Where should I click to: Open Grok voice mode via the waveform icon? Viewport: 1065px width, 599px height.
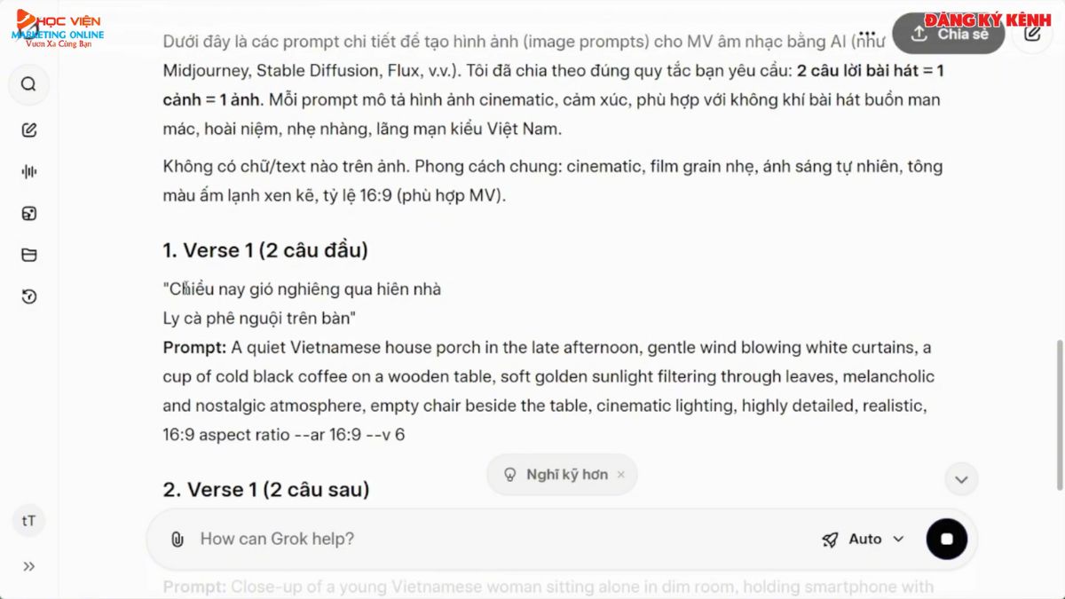[28, 171]
